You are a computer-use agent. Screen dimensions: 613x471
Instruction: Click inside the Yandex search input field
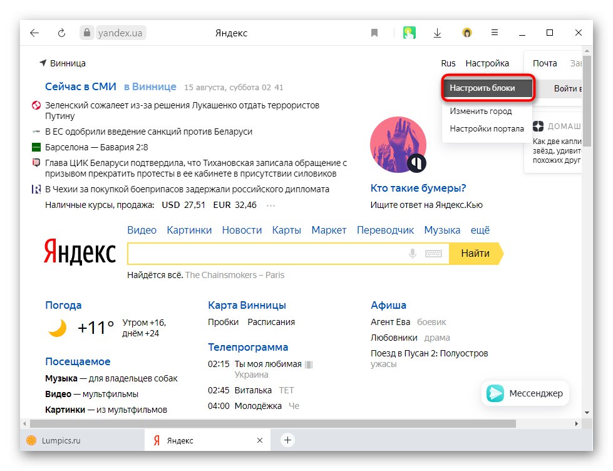(263, 252)
